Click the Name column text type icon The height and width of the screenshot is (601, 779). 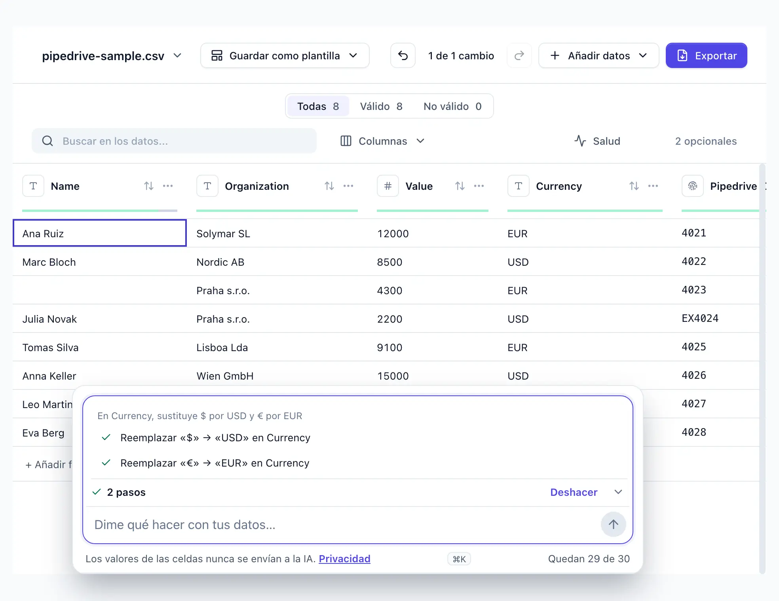click(33, 186)
